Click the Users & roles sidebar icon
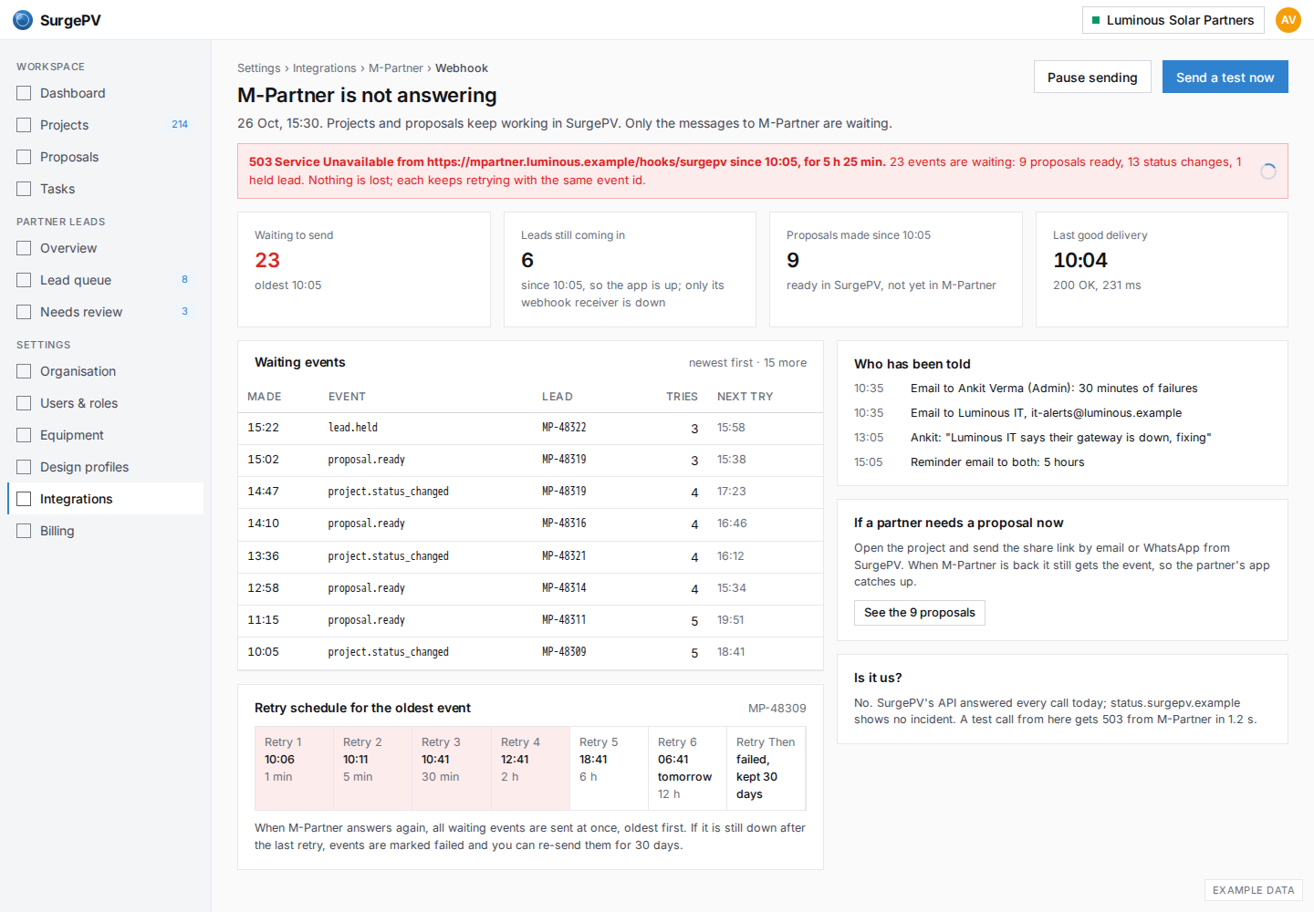 (x=24, y=403)
